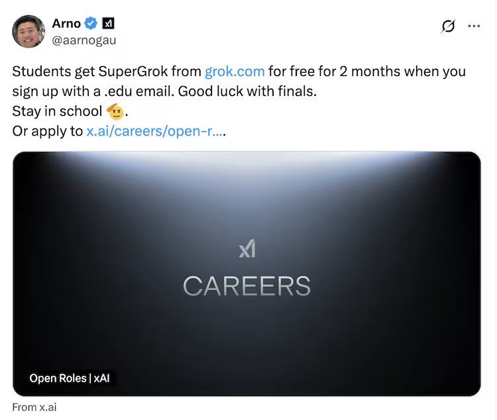The height and width of the screenshot is (420, 497).
Task: Open the @aarnogau handle
Action: click(84, 40)
